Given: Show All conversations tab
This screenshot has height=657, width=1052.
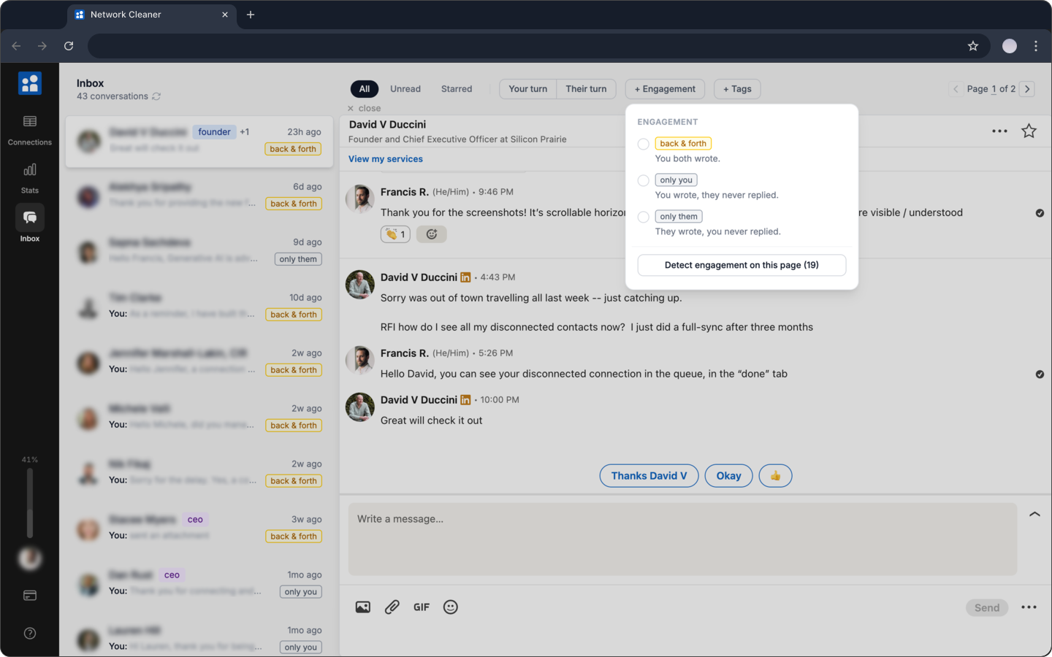Looking at the screenshot, I should [x=365, y=89].
